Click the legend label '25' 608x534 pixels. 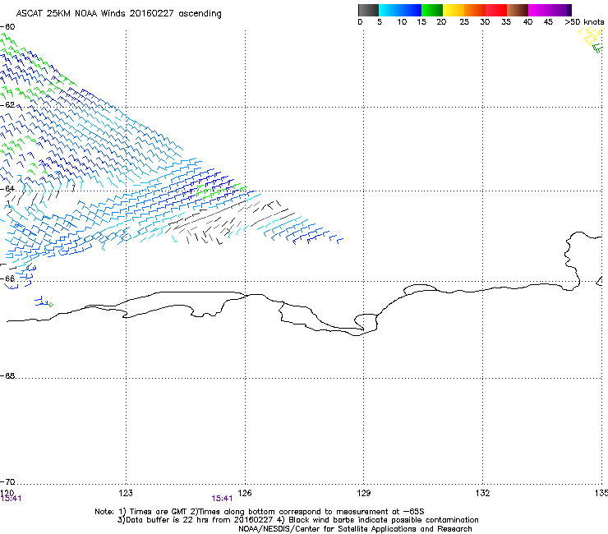point(464,22)
